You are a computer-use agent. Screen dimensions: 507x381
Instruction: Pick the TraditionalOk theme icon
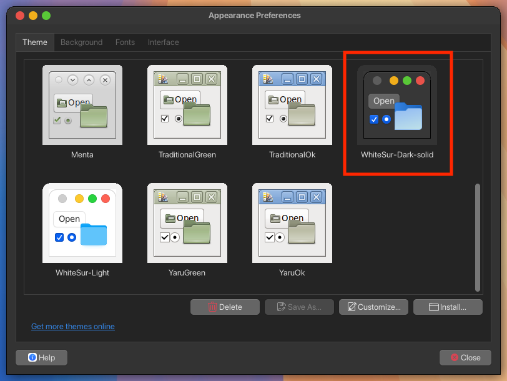pyautogui.click(x=292, y=105)
